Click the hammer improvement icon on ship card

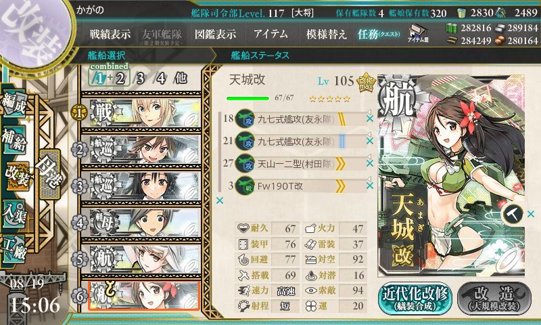(x=513, y=215)
